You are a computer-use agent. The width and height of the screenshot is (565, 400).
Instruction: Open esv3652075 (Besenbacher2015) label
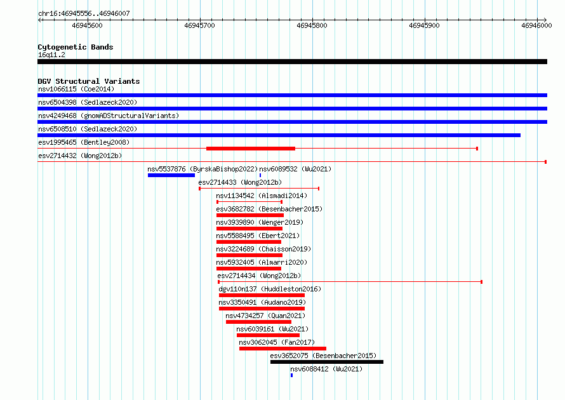pyautogui.click(x=323, y=356)
